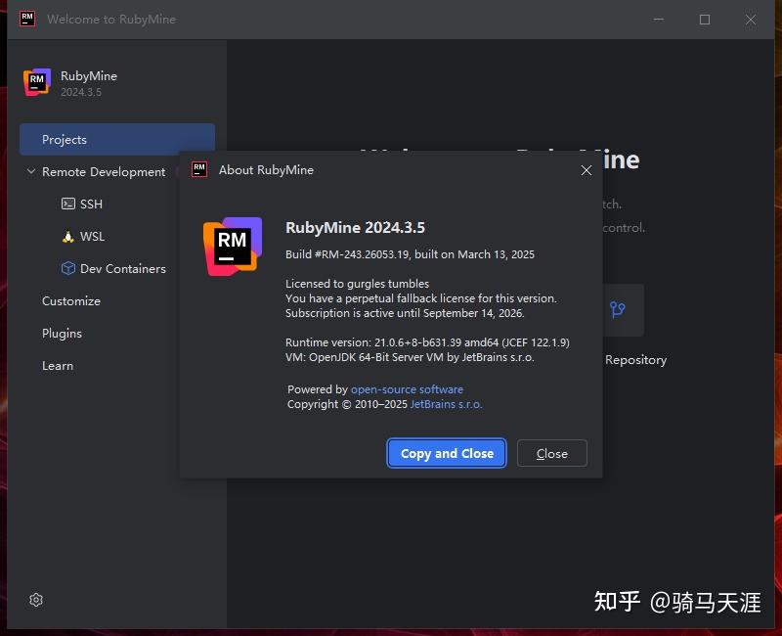Open the open-source software link
This screenshot has width=782, height=636.
coord(407,388)
